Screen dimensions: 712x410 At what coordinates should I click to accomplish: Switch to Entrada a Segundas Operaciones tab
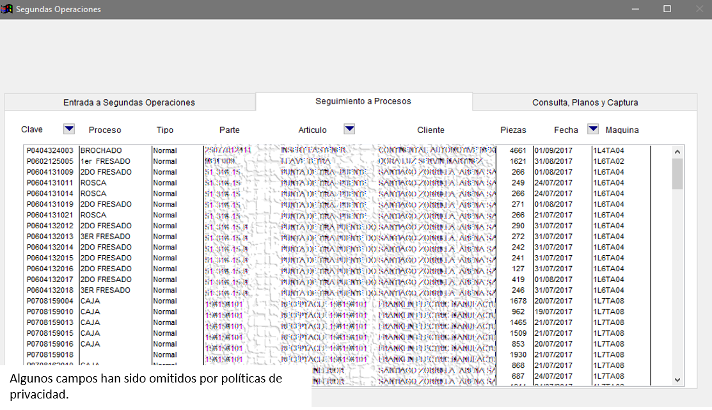129,102
